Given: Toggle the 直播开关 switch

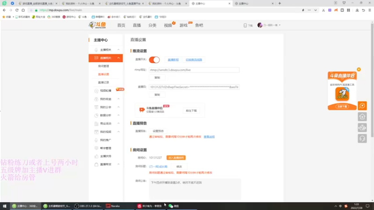Looking at the screenshot, I should 154,60.
